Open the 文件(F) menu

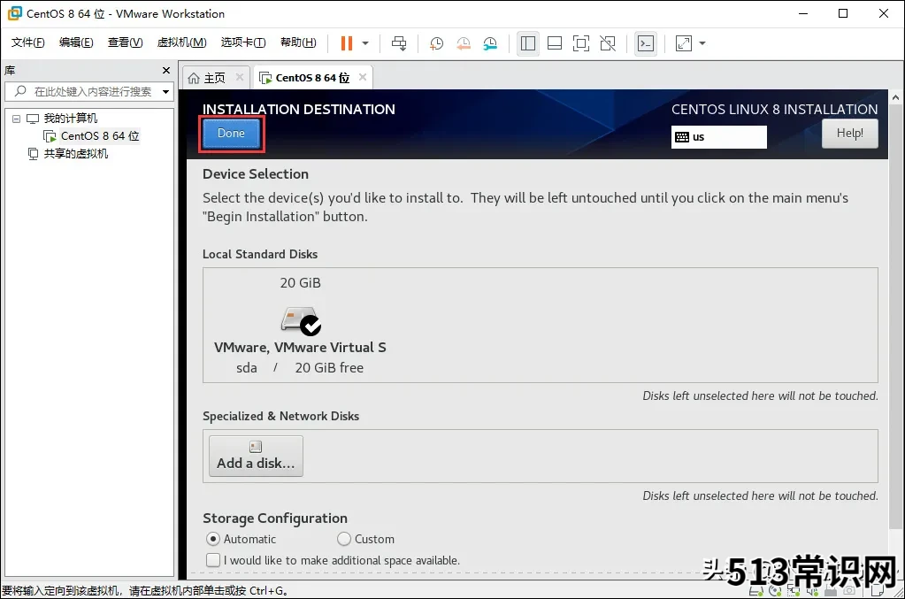pos(27,42)
